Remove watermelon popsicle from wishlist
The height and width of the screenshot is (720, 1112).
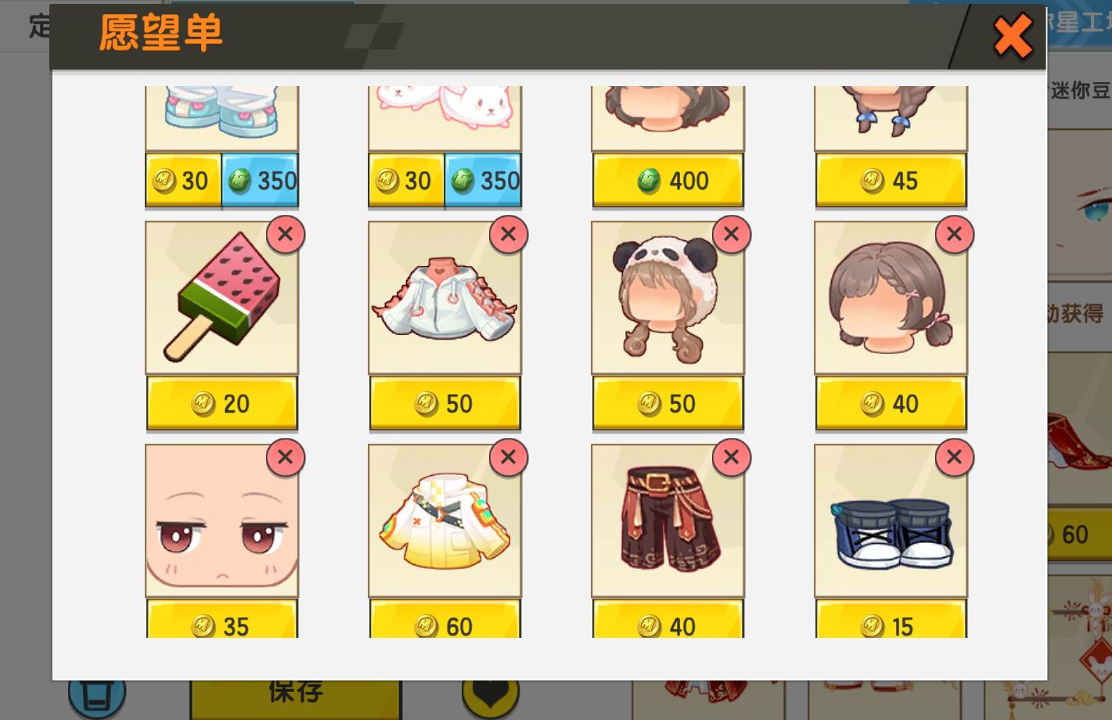tap(286, 234)
